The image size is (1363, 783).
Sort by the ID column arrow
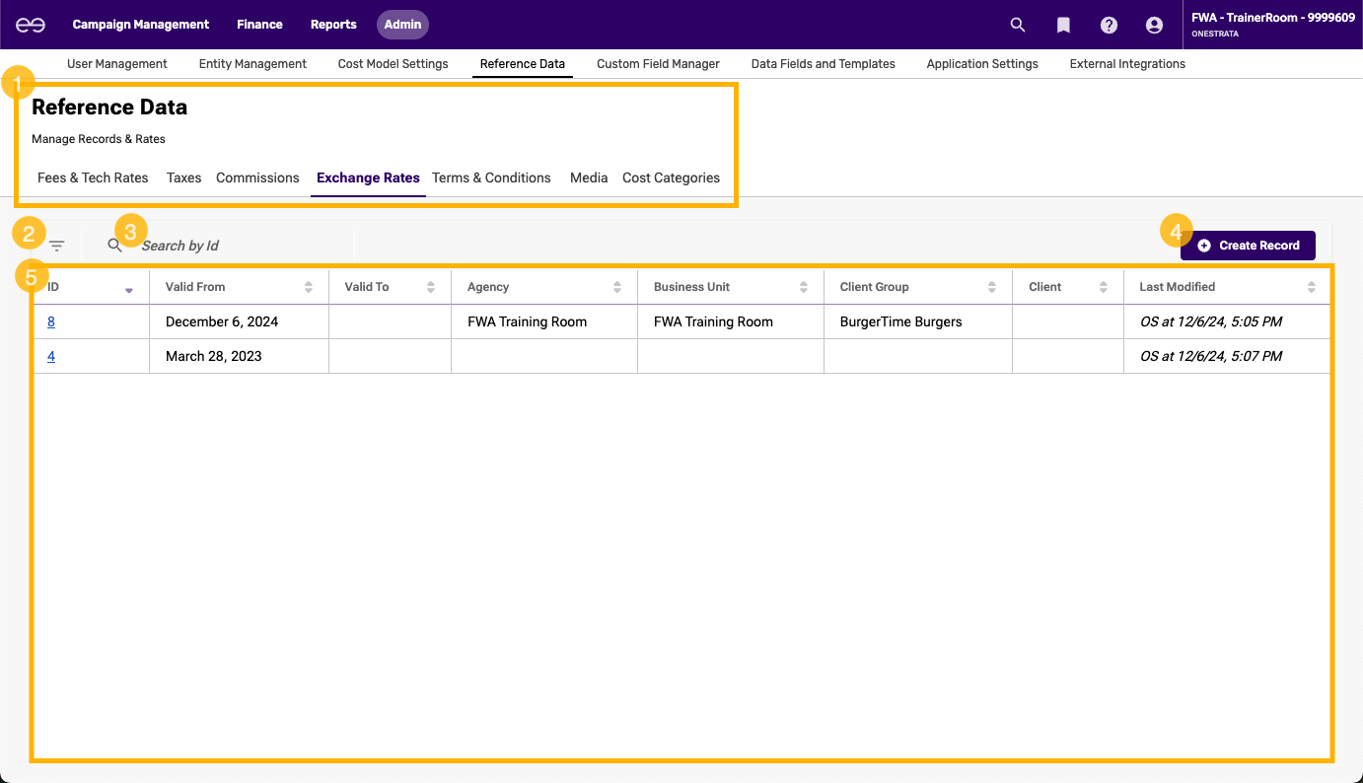(129, 290)
